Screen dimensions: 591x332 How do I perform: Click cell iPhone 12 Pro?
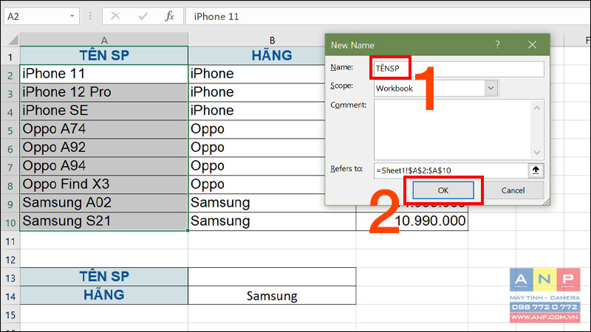click(x=104, y=92)
